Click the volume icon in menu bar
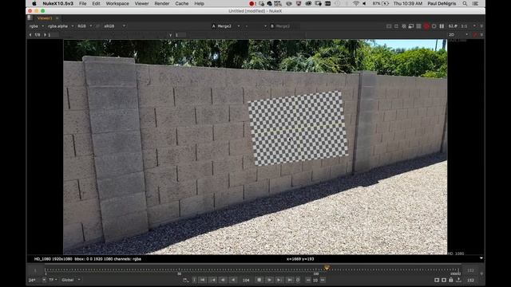511x287 pixels. tap(364, 3)
